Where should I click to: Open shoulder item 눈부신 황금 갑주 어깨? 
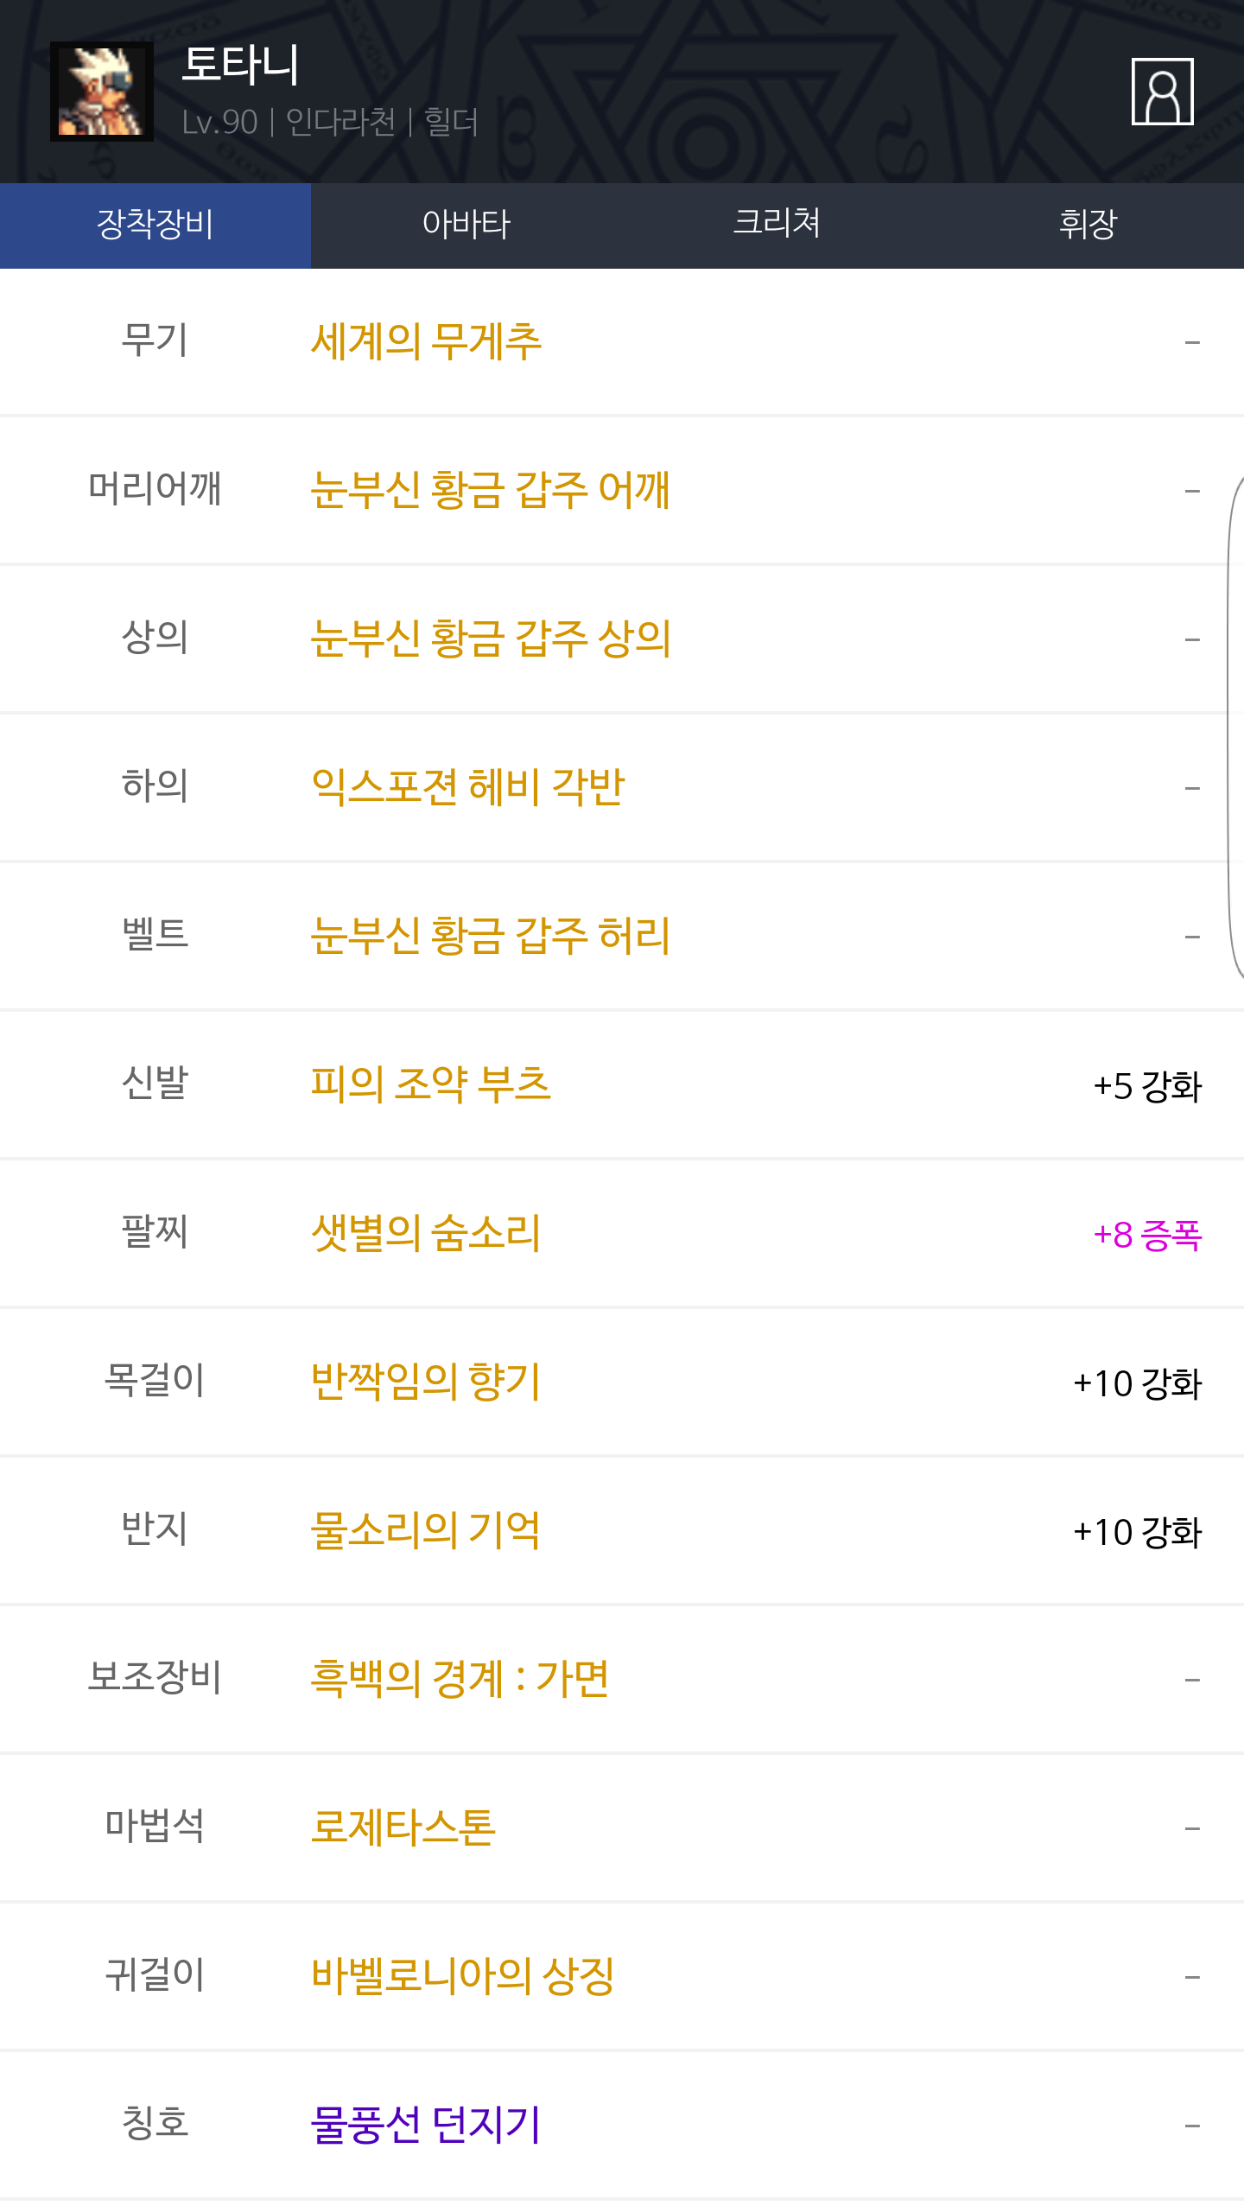(x=490, y=490)
